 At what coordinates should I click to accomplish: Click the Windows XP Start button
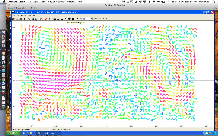13,133
